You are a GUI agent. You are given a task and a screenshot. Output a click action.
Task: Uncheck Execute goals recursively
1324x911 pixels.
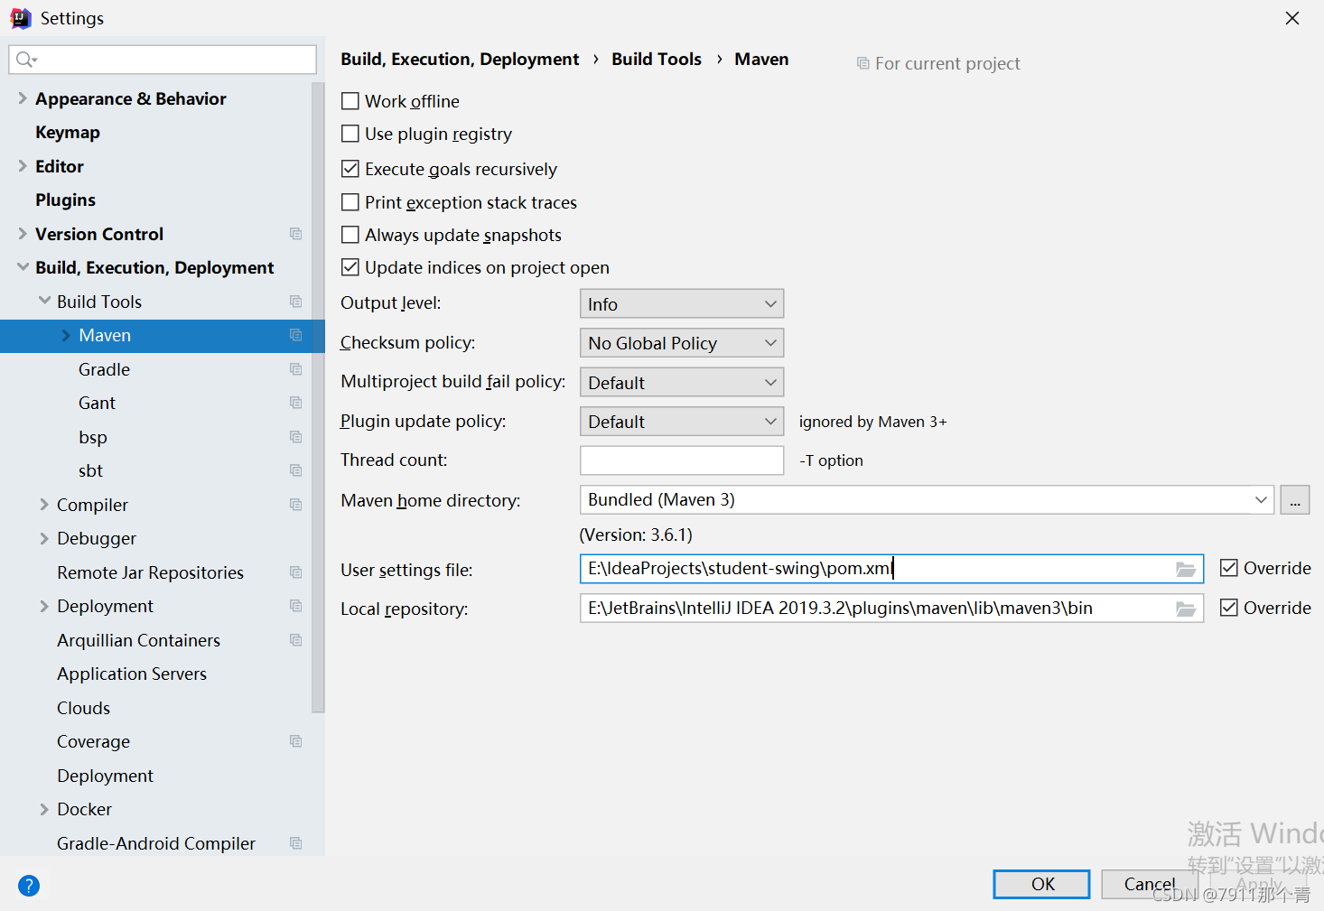350,169
